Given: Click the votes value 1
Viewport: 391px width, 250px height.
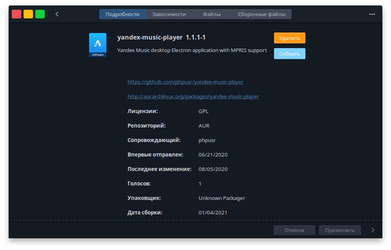Looking at the screenshot, I should (200, 183).
